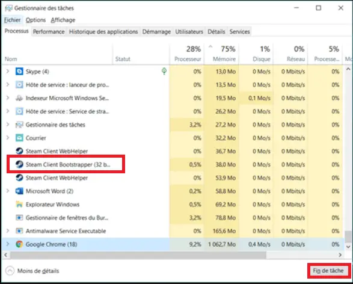Expand the Gestionnaire des tâches process row
The image size is (353, 284).
(x=8, y=125)
